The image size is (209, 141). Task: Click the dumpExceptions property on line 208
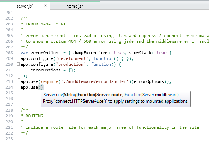91,53
